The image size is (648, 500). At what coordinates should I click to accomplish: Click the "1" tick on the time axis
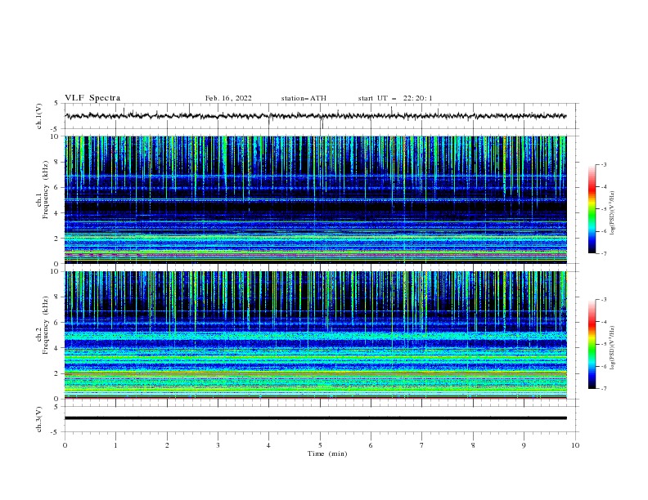(x=115, y=445)
